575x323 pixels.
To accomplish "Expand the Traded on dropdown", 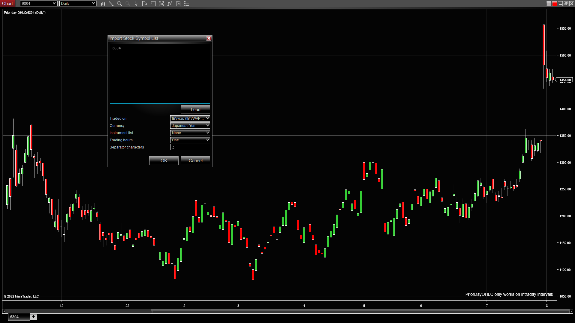I will [x=190, y=119].
